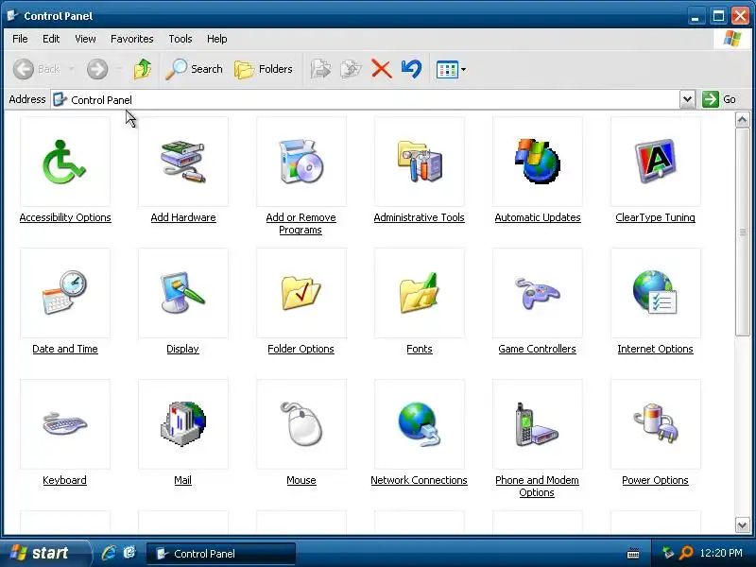Toggle the Folders pane button
The width and height of the screenshot is (756, 567).
[264, 69]
